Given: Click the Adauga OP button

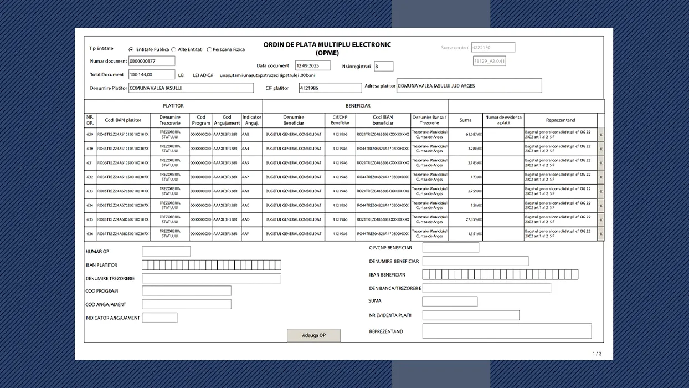Looking at the screenshot, I should [313, 335].
